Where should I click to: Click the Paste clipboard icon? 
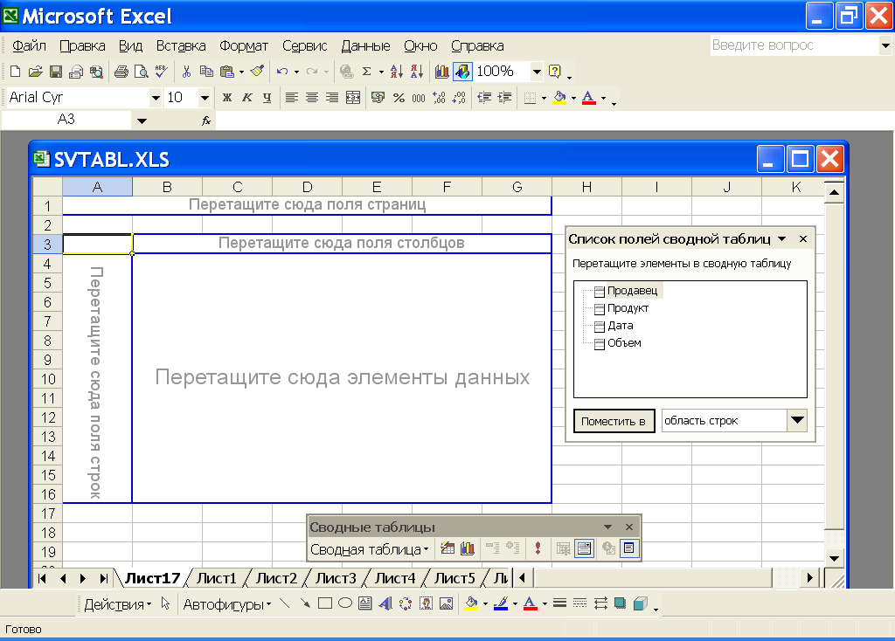pos(227,72)
